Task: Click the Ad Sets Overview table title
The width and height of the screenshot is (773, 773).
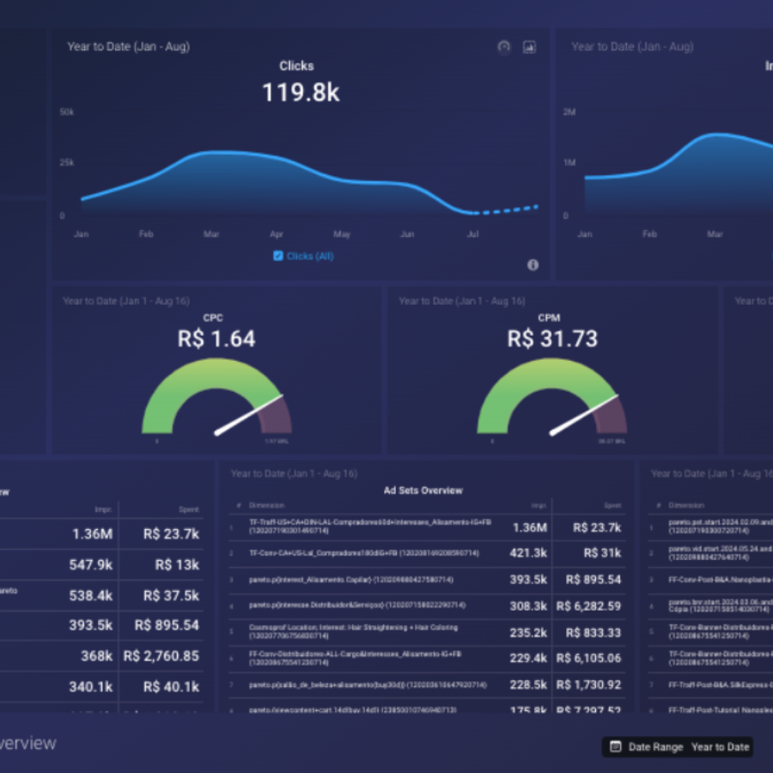Action: [x=423, y=490]
